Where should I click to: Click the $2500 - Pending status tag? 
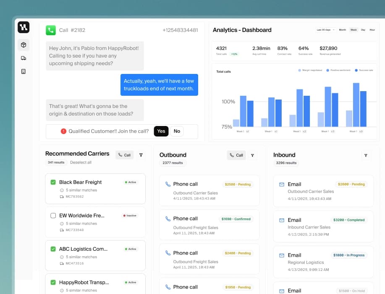238,184
